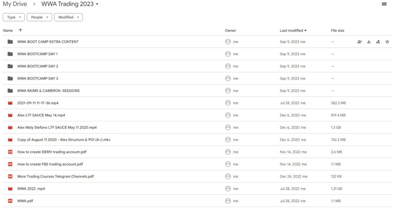Click the video icon of WWA 2022 .mp4

pyautogui.click(x=10, y=189)
